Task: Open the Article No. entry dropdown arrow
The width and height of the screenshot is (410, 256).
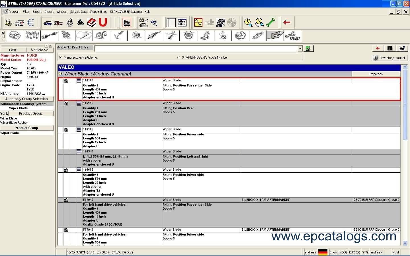Action: pyautogui.click(x=300, y=49)
